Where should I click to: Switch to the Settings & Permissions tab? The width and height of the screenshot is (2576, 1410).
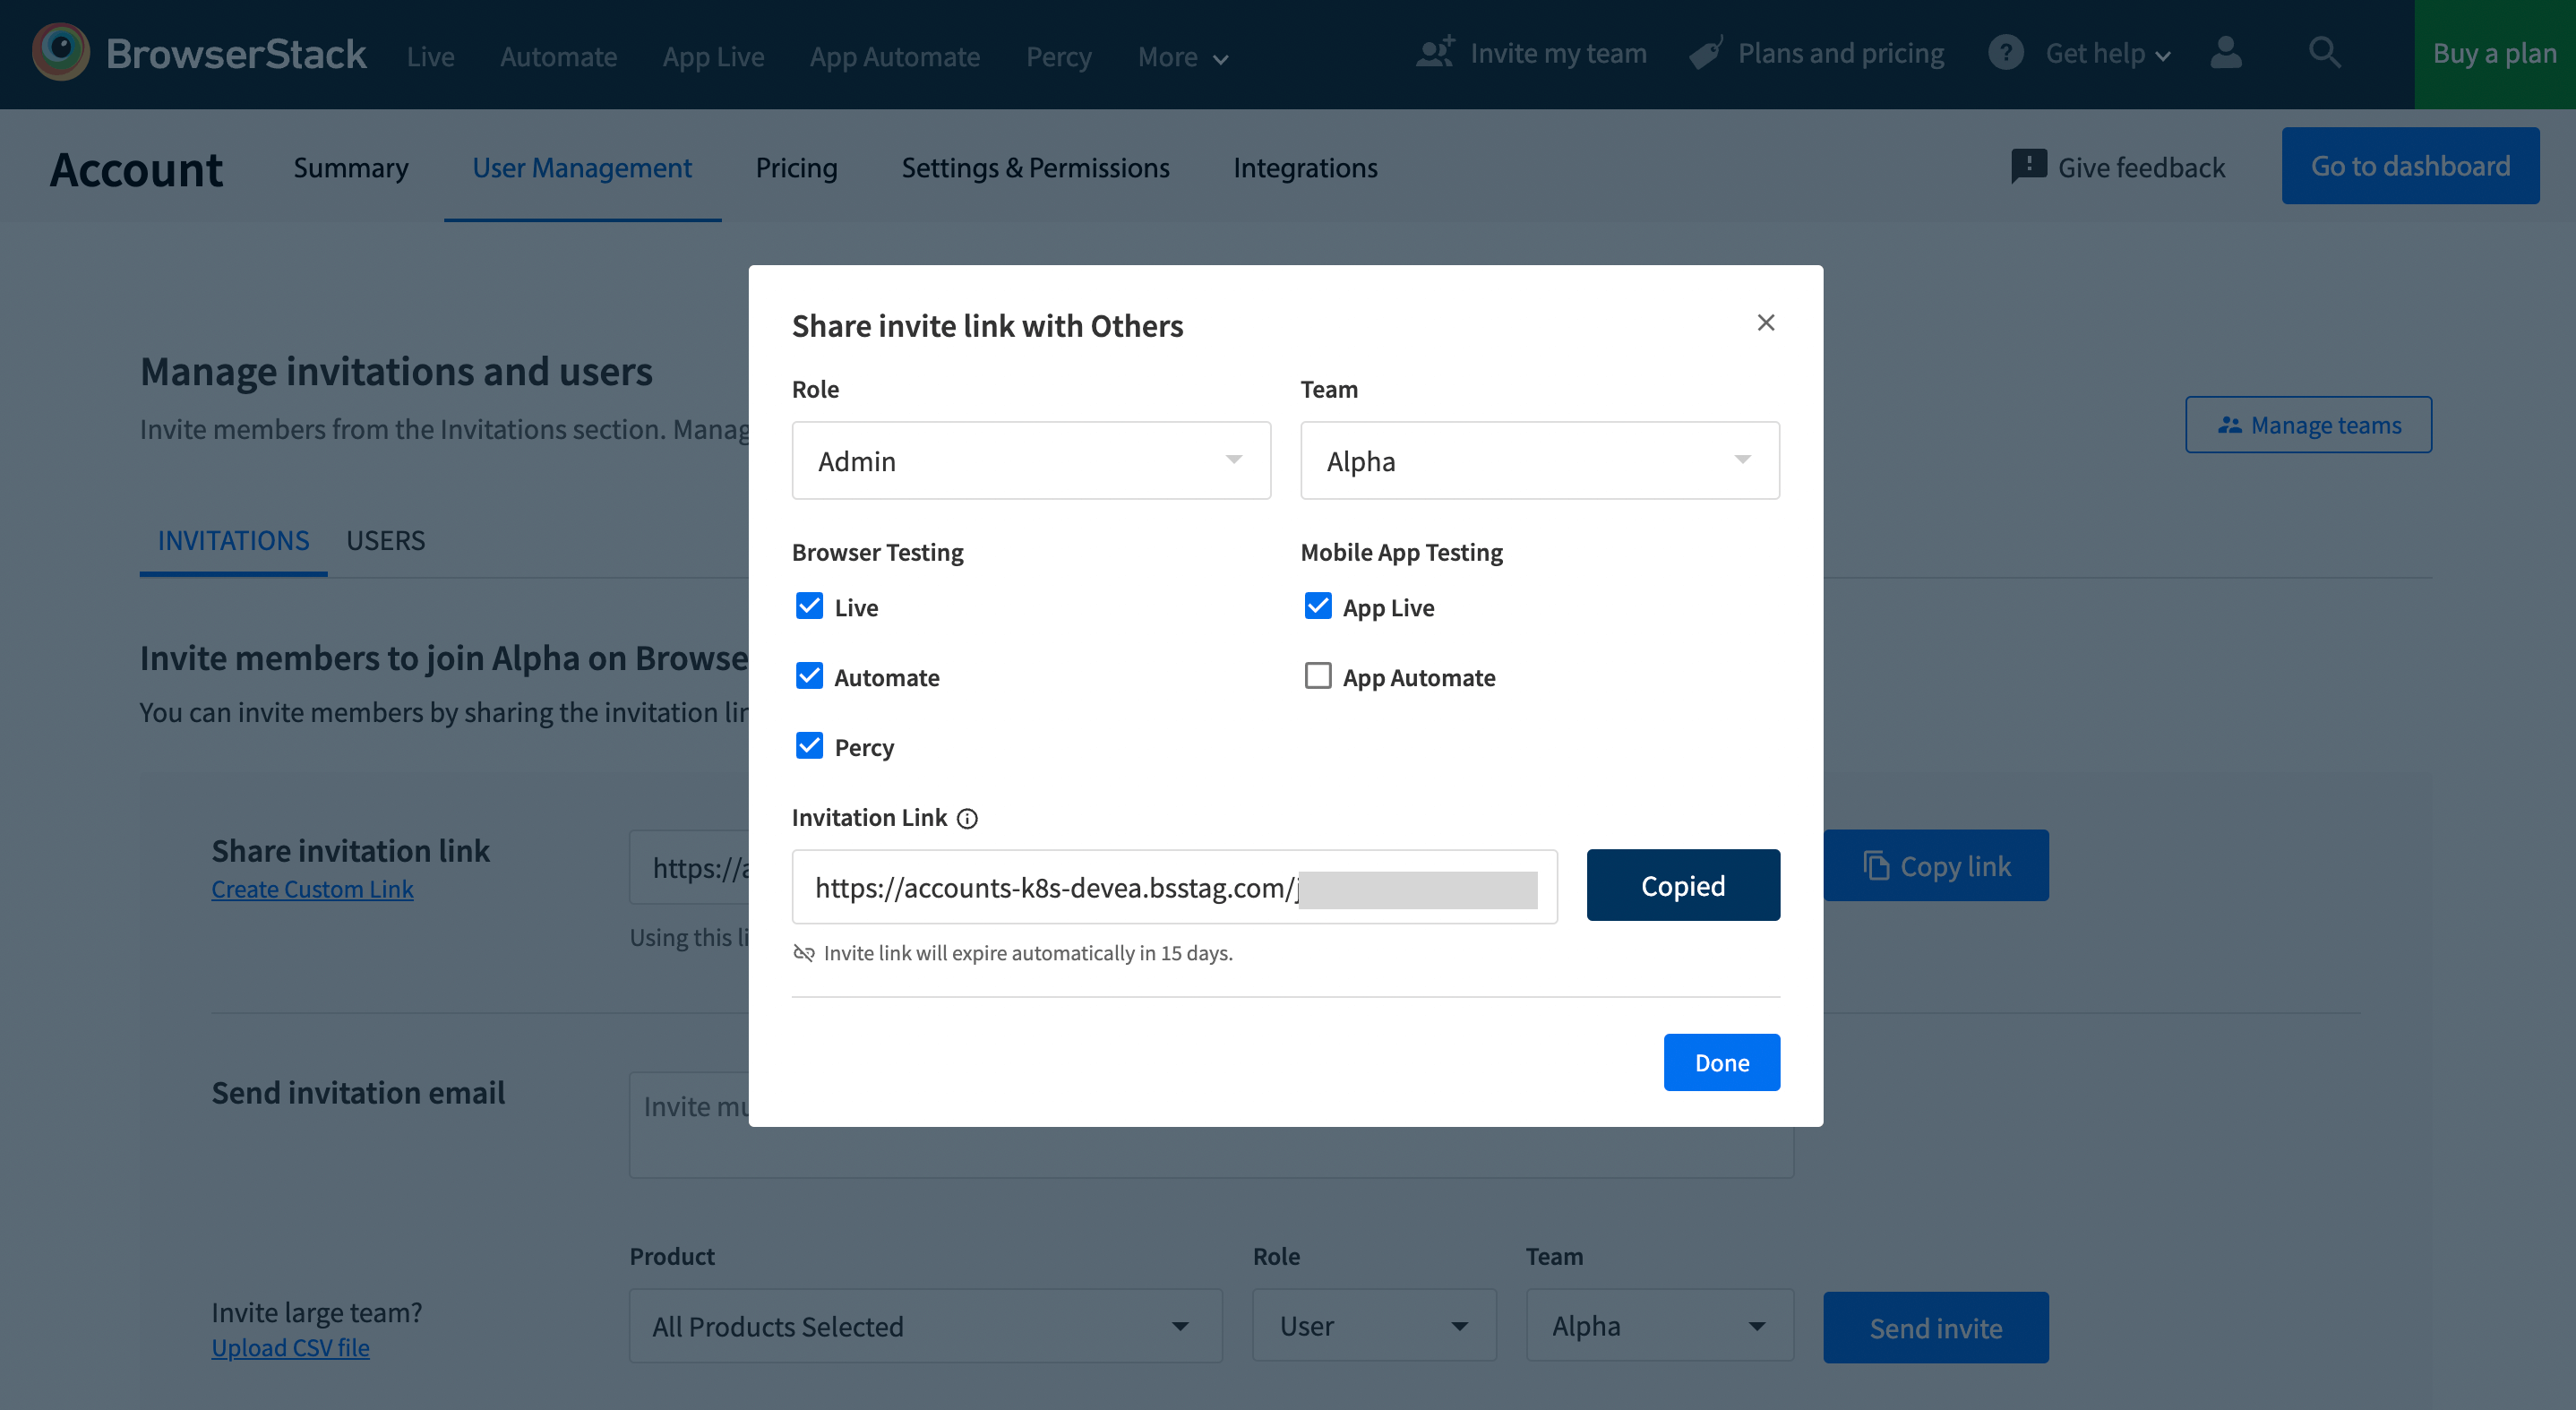[x=1035, y=168]
